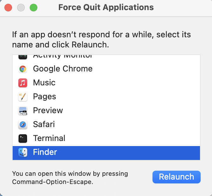Click the Pages app icon

[23, 97]
